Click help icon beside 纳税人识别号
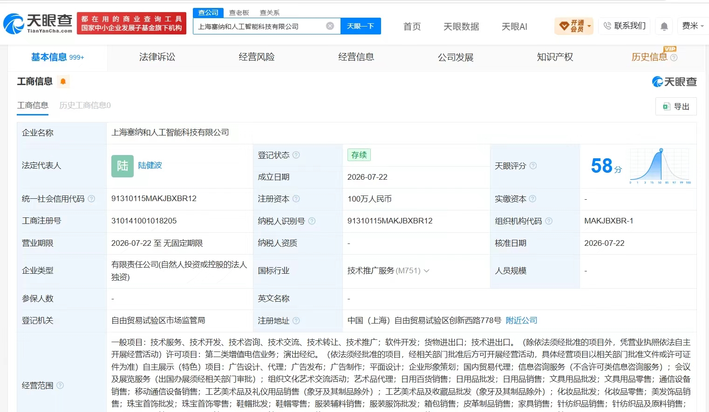Image resolution: width=709 pixels, height=412 pixels. click(x=312, y=221)
